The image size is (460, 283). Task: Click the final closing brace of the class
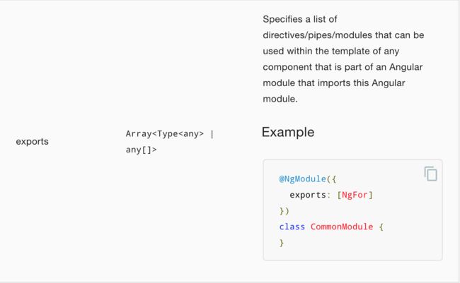click(282, 243)
